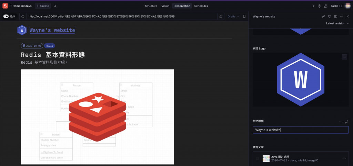Click the lightning bolt activity icon

pyautogui.click(x=313, y=6)
